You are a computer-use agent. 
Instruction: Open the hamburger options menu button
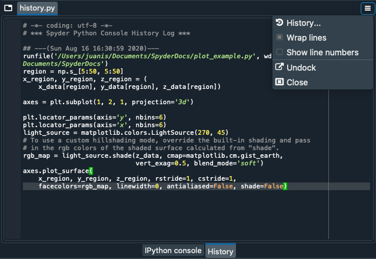(x=368, y=8)
